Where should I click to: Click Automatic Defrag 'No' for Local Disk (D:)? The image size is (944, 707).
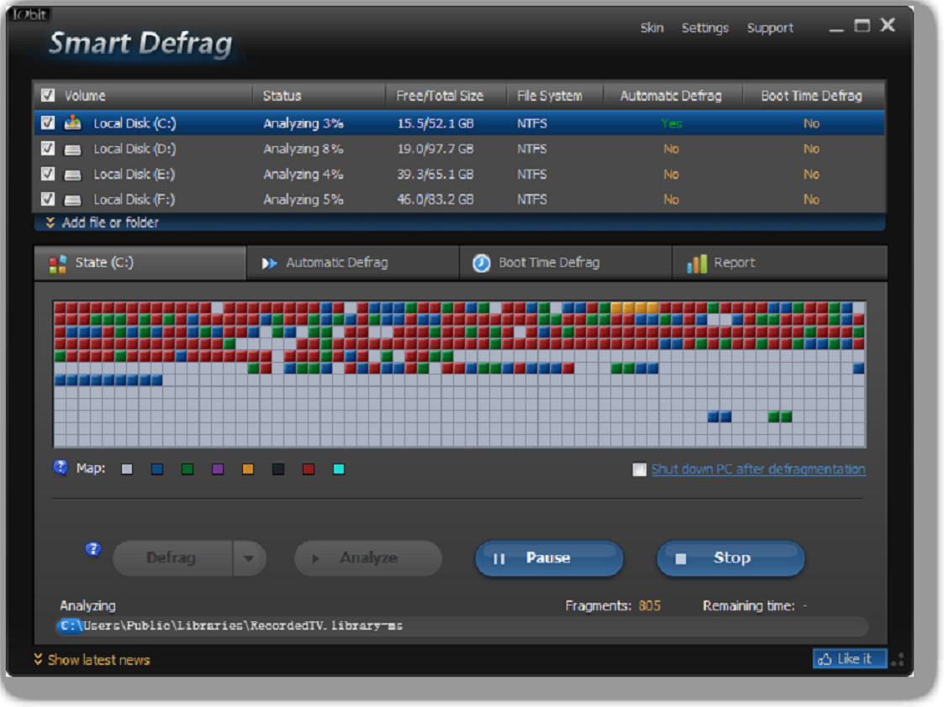coord(672,149)
